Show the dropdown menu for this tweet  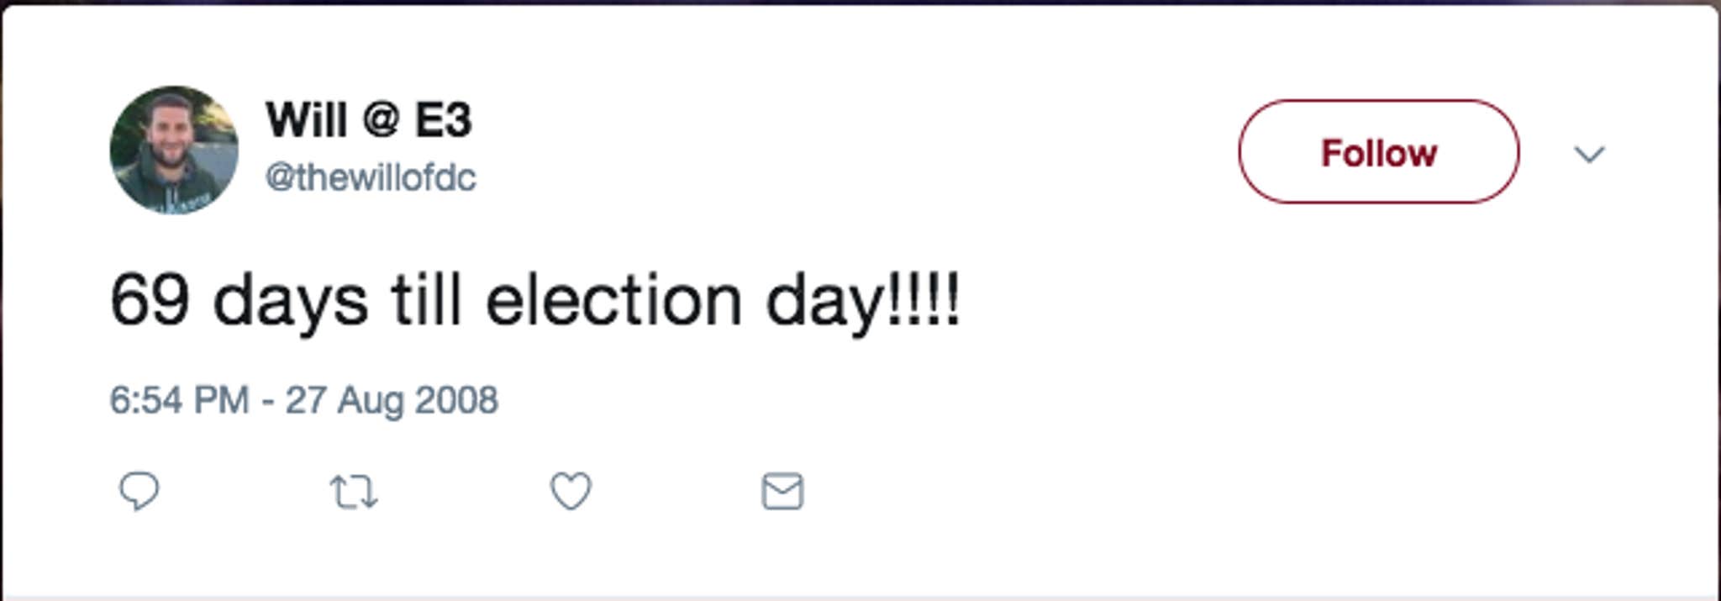1588,154
